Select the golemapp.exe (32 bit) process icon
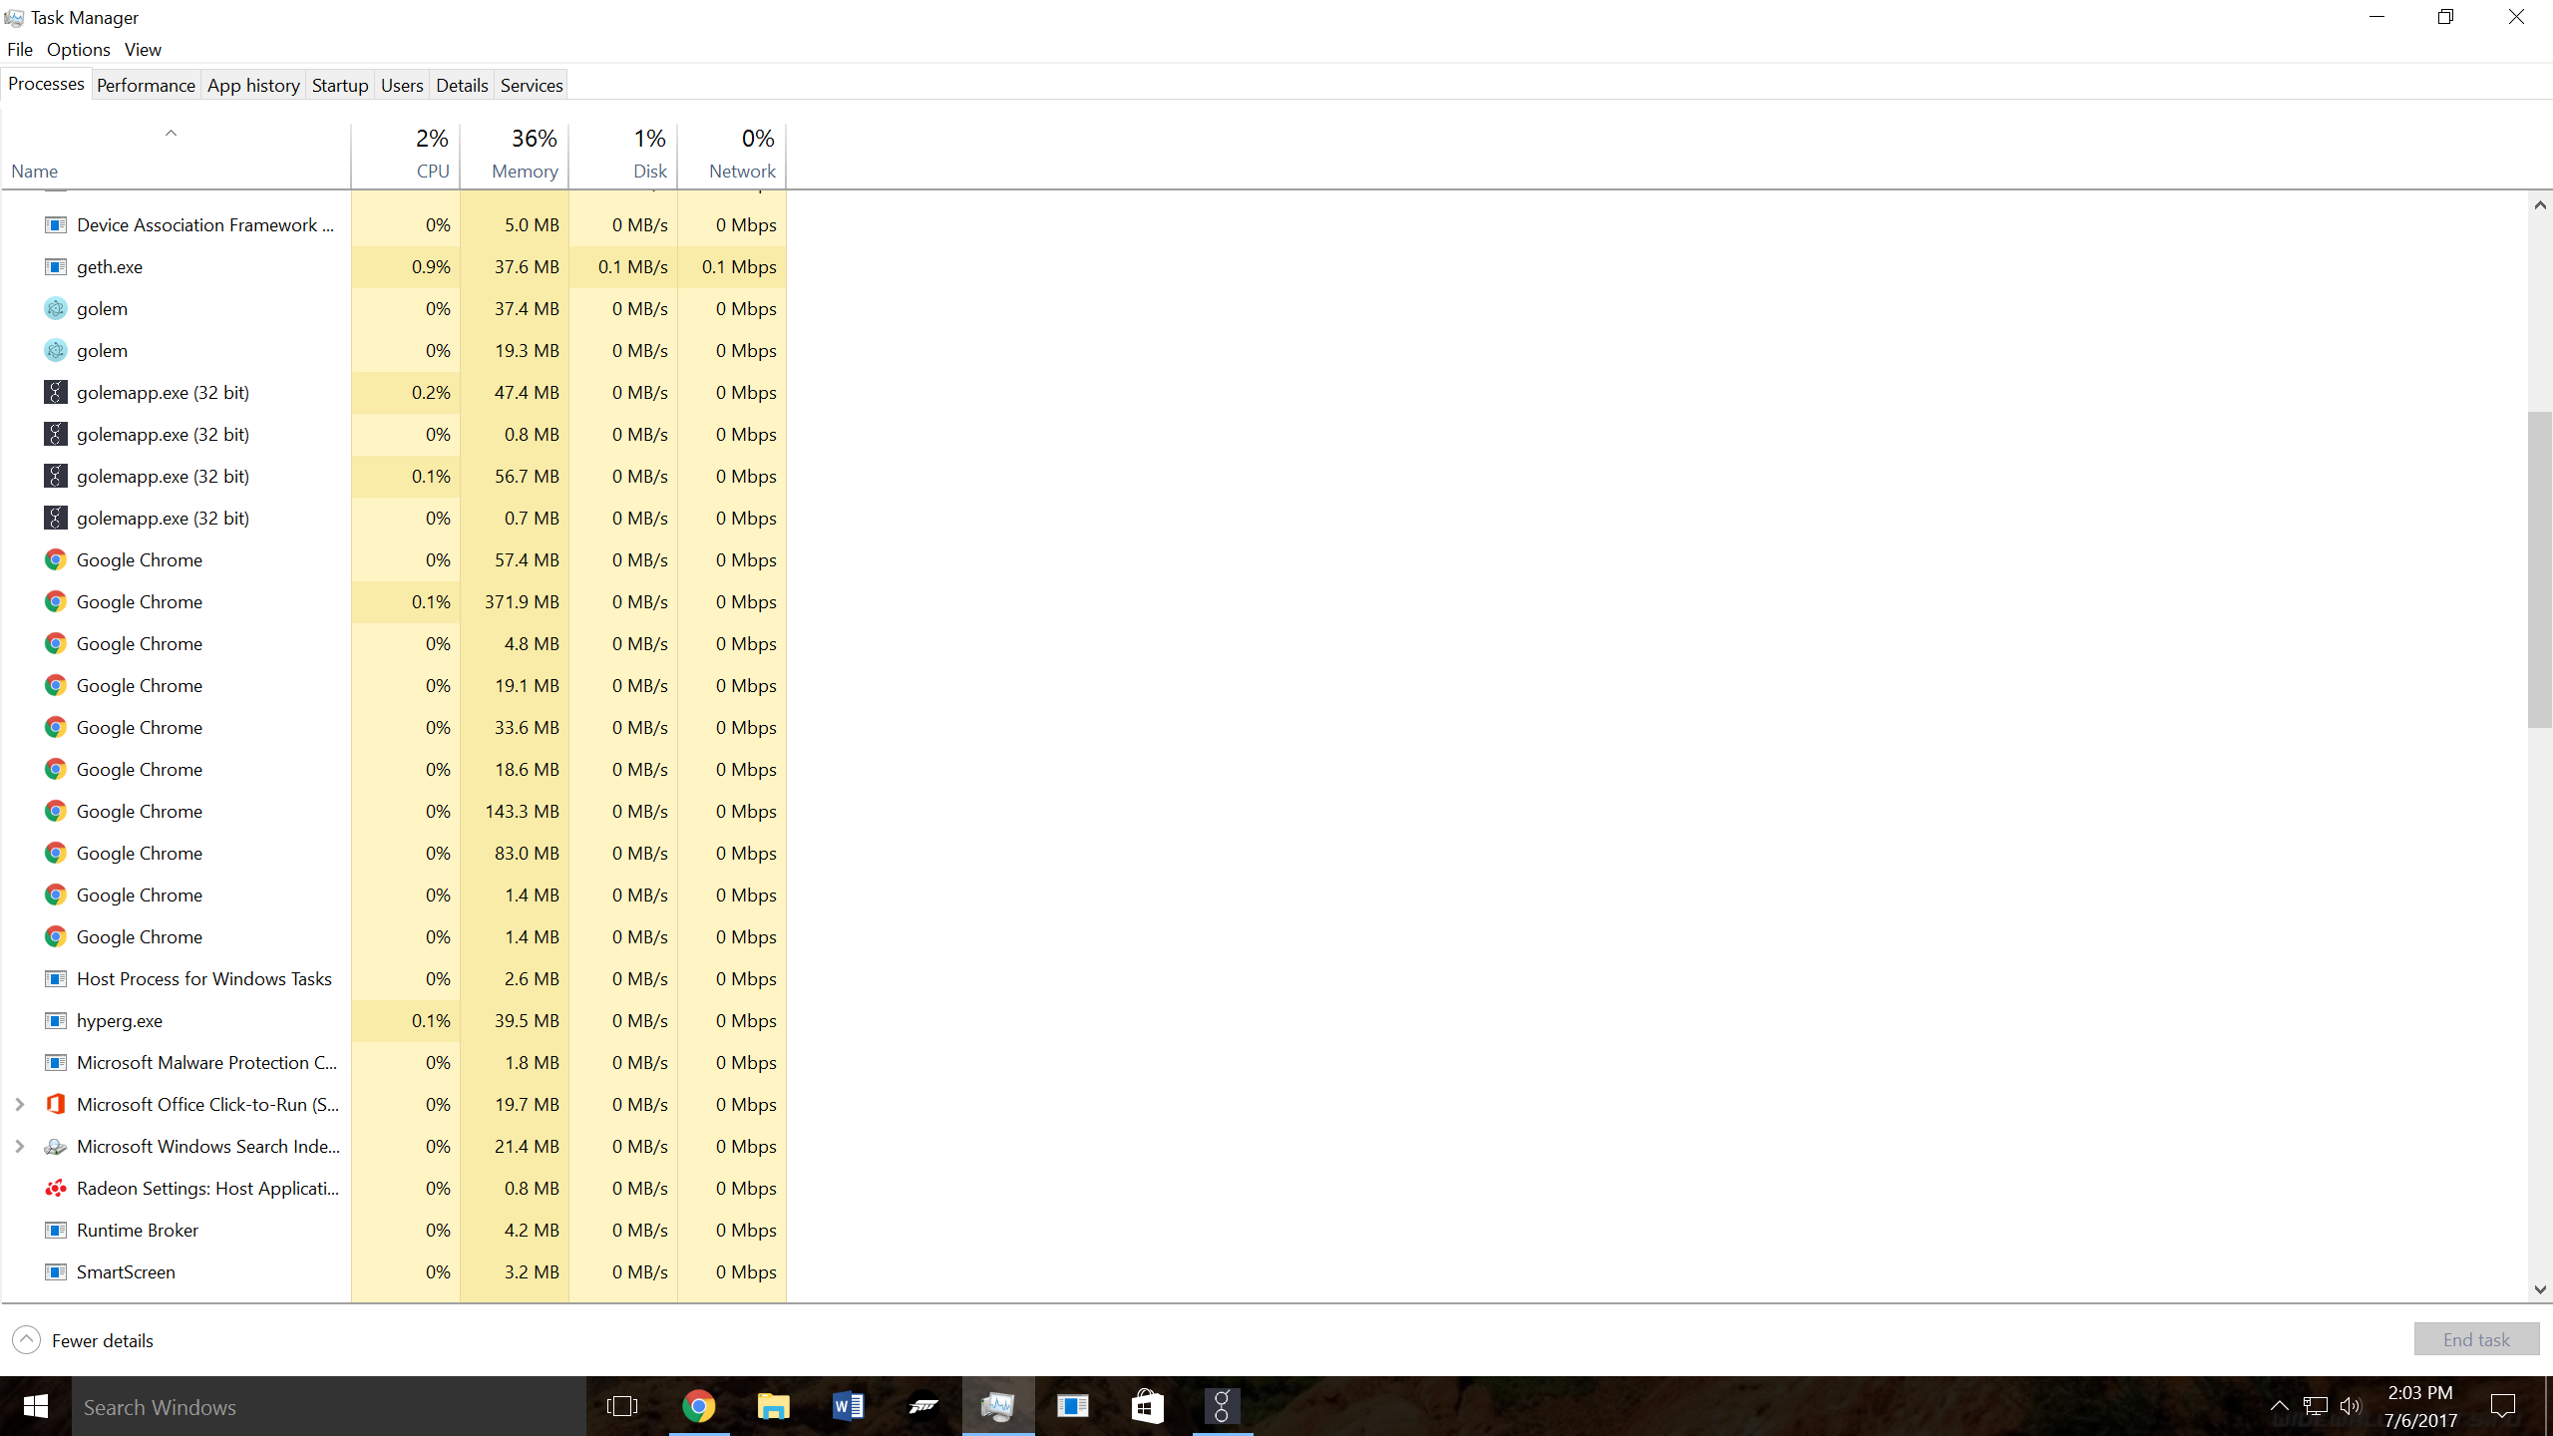Screen dimensions: 2553x1436 click(x=55, y=392)
